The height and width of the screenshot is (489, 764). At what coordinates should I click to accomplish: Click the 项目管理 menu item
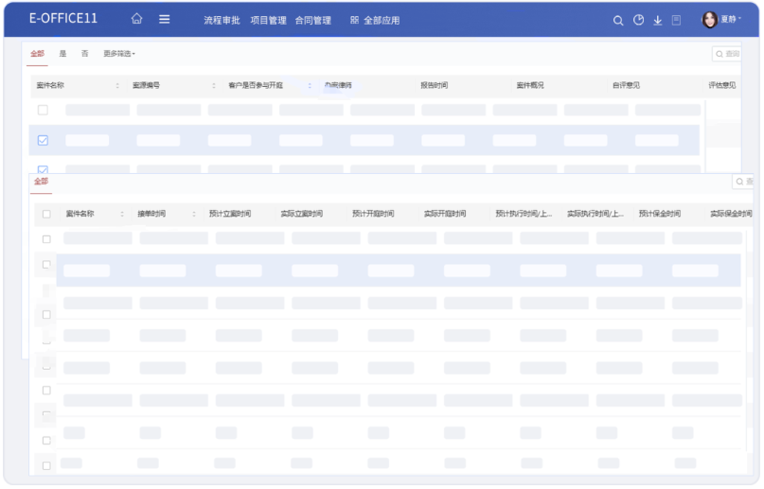click(268, 20)
